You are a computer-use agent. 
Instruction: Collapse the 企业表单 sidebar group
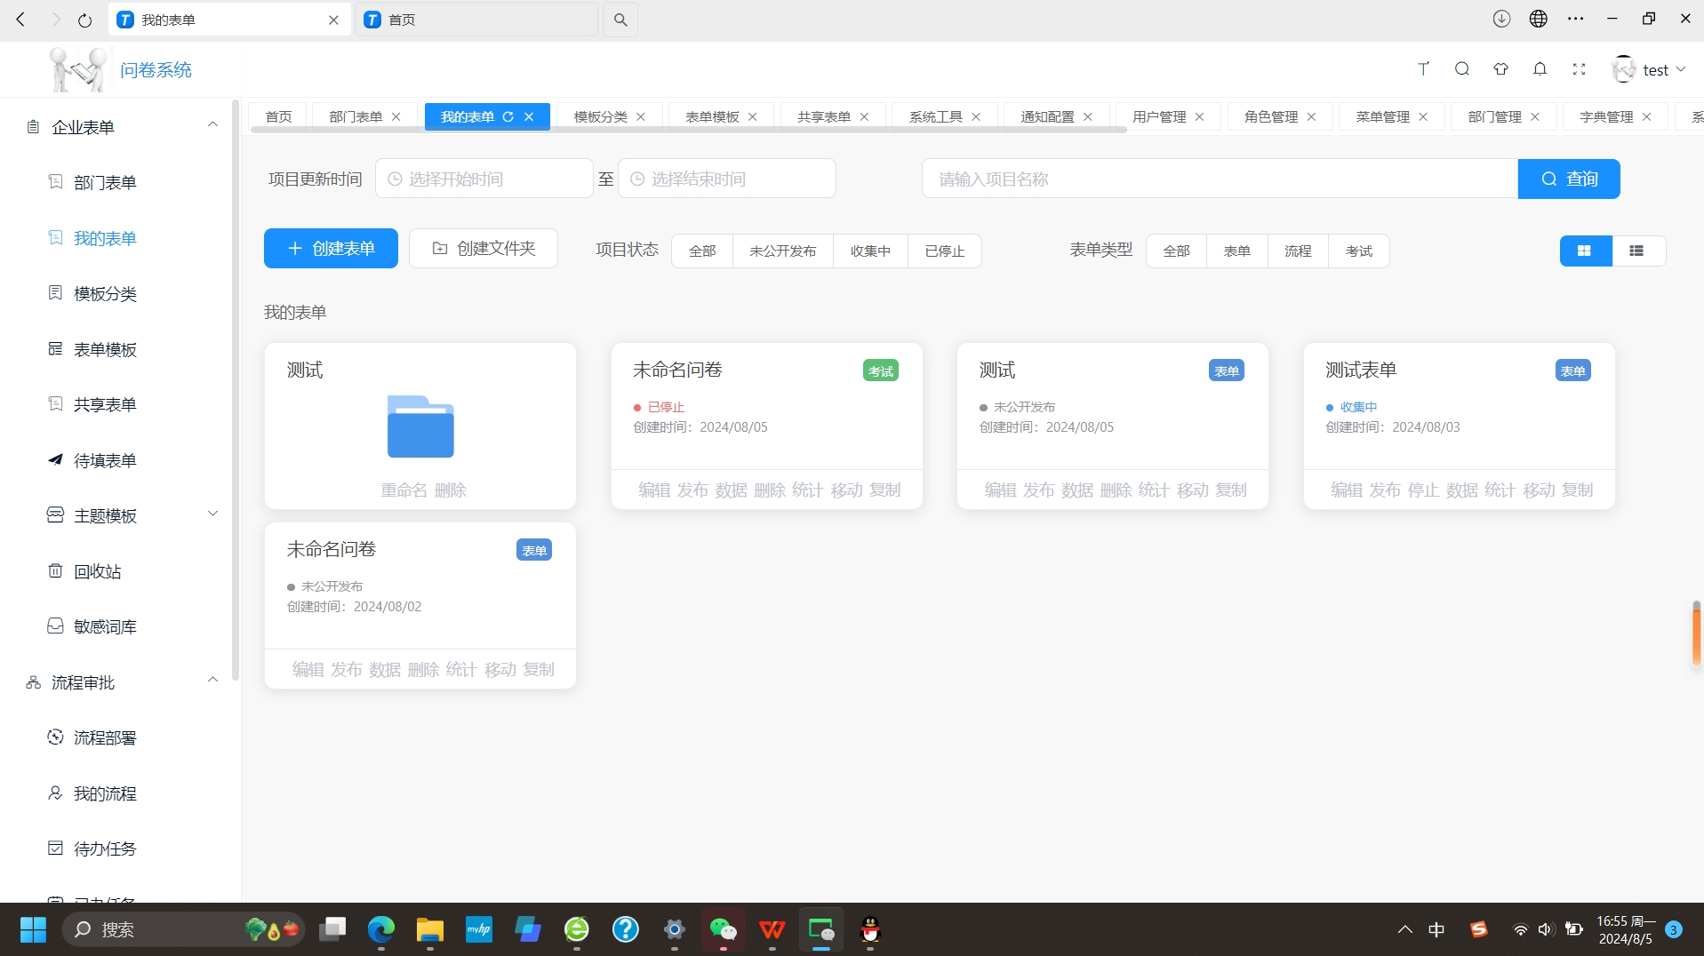click(212, 125)
